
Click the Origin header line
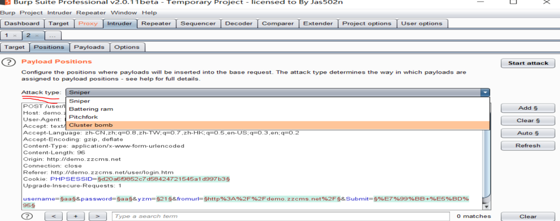click(x=72, y=159)
